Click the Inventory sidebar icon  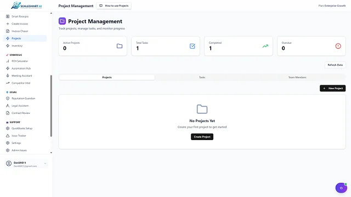(8, 46)
